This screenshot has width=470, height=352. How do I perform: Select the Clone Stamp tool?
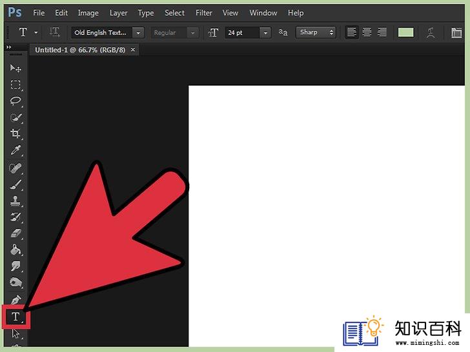(15, 201)
